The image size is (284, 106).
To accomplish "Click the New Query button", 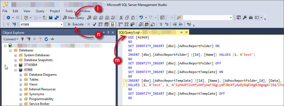I will click(x=73, y=18).
